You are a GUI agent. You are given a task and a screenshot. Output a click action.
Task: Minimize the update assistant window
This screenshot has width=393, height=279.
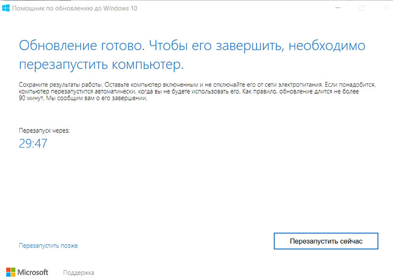point(337,8)
